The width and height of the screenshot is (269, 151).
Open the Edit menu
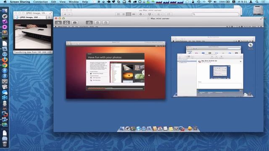(53, 2)
